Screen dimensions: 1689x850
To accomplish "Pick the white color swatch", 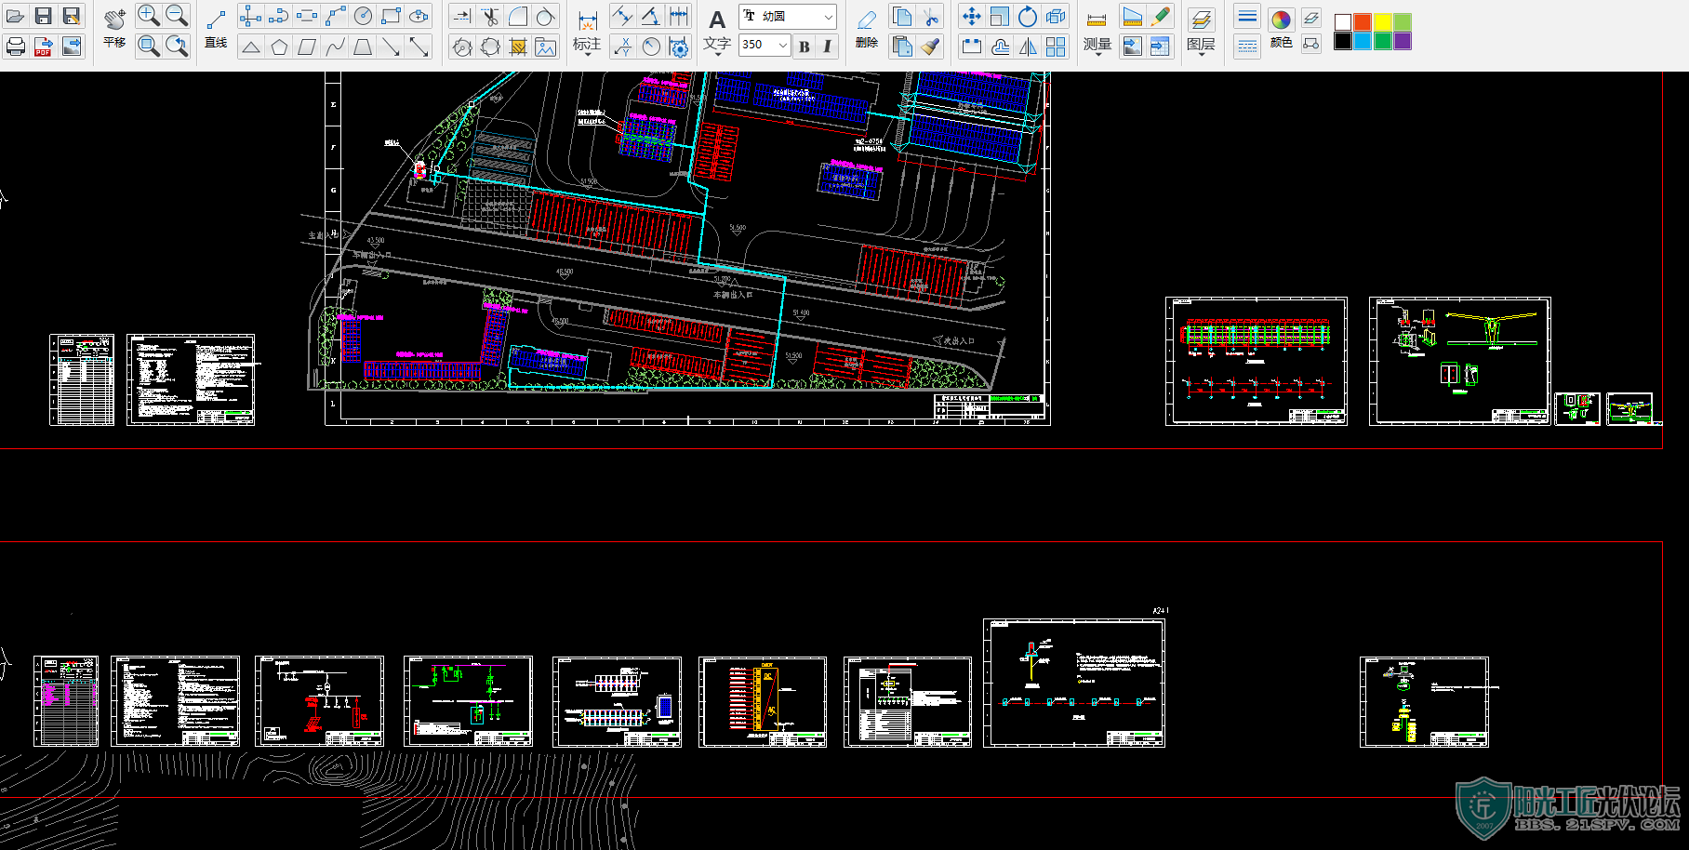I will click(1343, 22).
